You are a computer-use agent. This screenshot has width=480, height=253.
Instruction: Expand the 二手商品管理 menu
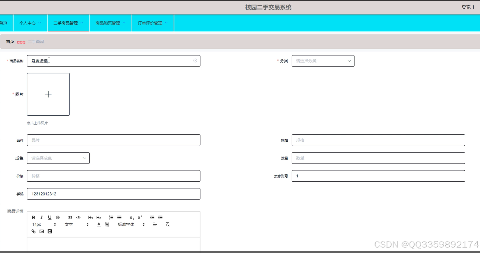[x=68, y=23]
